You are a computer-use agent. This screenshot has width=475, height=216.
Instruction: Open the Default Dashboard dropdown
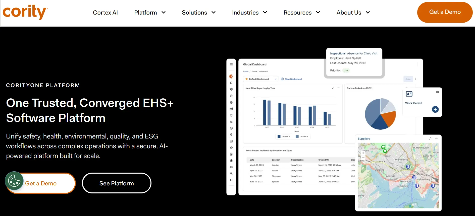pos(261,79)
